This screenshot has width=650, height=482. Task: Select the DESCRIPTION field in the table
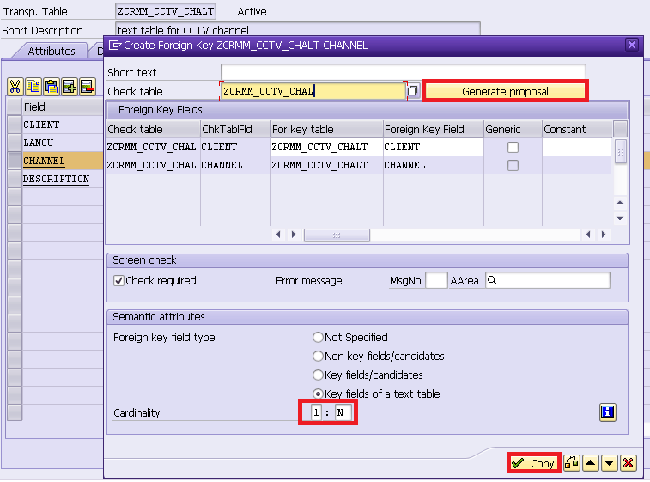point(56,179)
